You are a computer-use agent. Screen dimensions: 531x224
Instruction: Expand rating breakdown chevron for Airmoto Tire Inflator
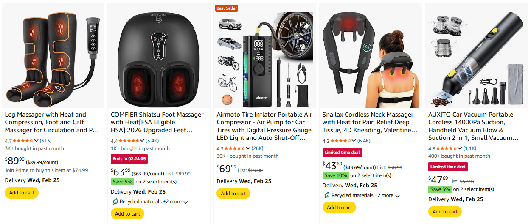click(x=248, y=148)
